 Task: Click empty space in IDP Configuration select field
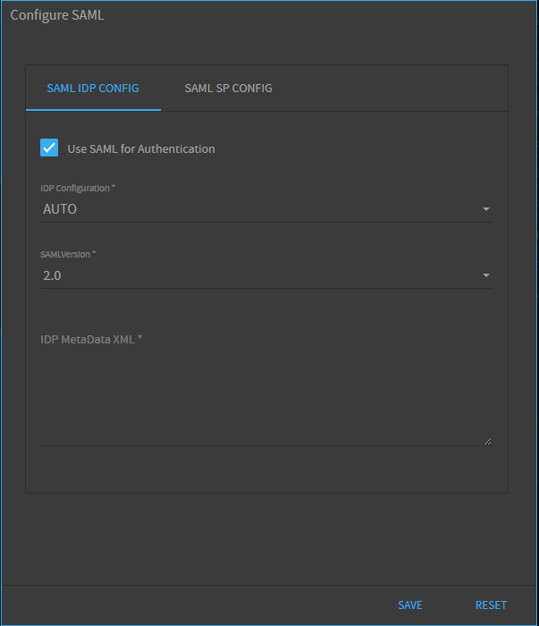(x=279, y=209)
